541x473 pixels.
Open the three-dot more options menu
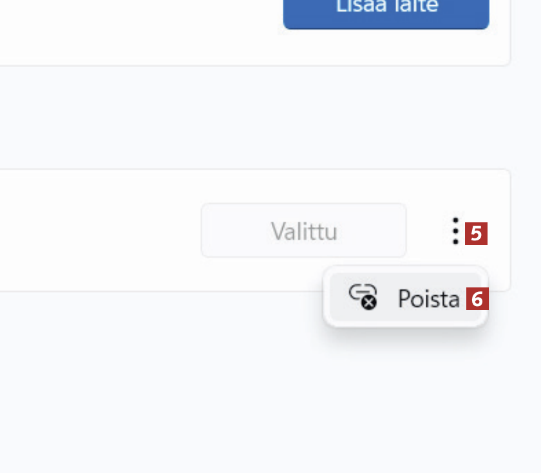pos(455,231)
